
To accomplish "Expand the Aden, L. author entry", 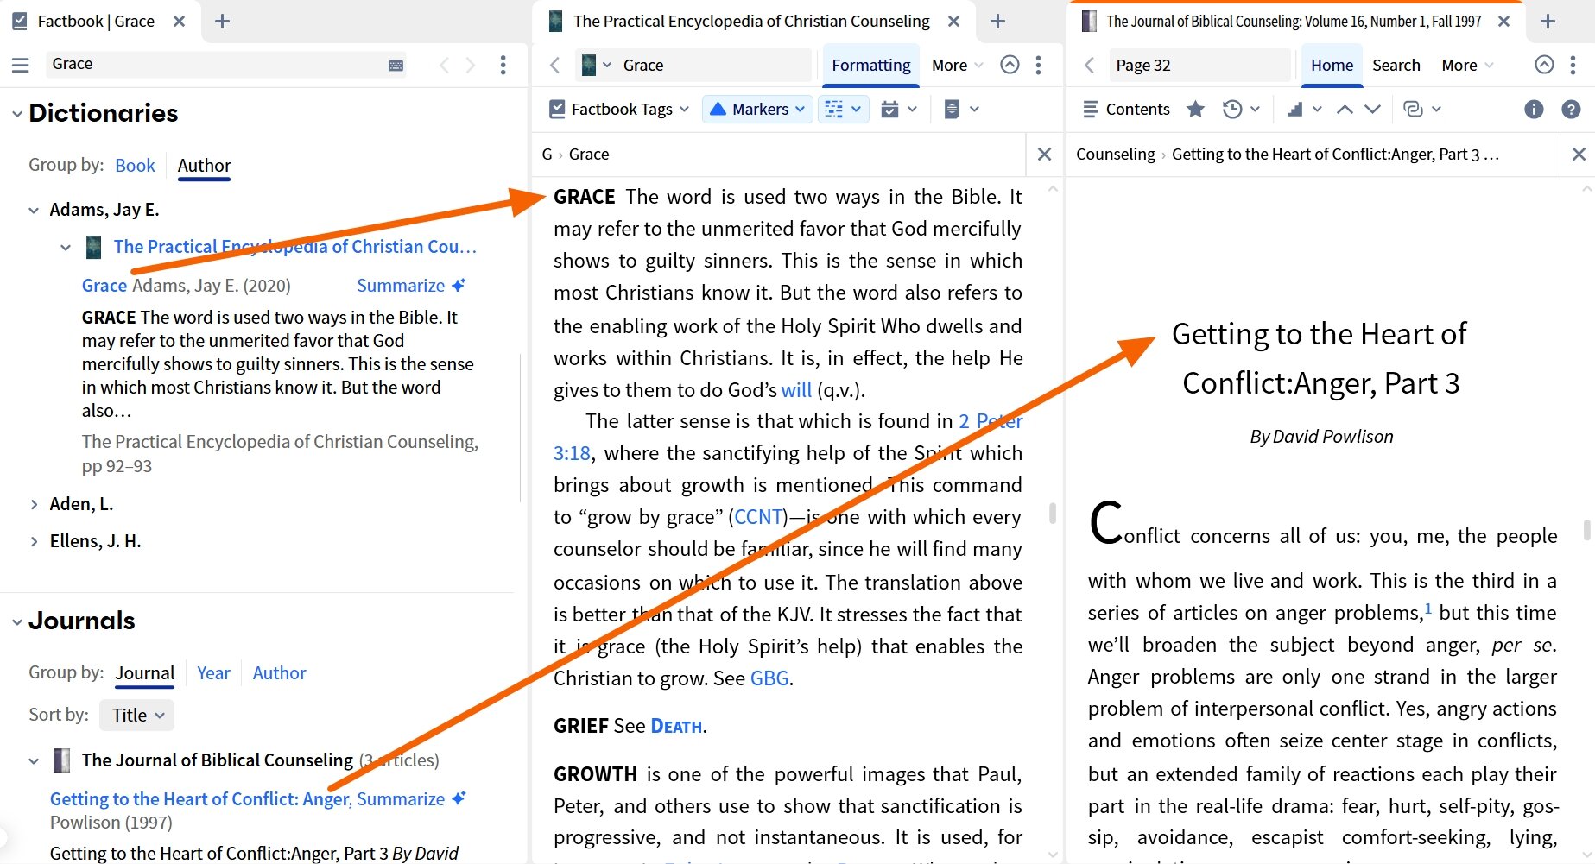I will [x=33, y=503].
